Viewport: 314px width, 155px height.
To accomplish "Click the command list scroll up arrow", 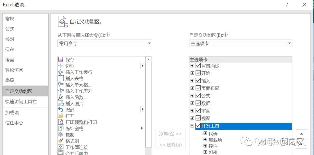I will [x=148, y=60].
